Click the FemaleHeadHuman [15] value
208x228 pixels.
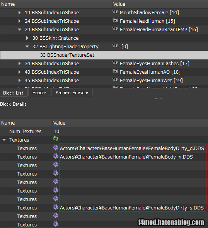click(x=147, y=21)
